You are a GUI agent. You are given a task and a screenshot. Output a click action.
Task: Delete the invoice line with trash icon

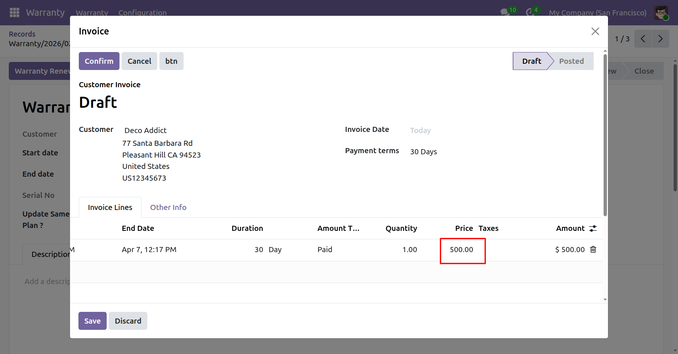coord(593,250)
